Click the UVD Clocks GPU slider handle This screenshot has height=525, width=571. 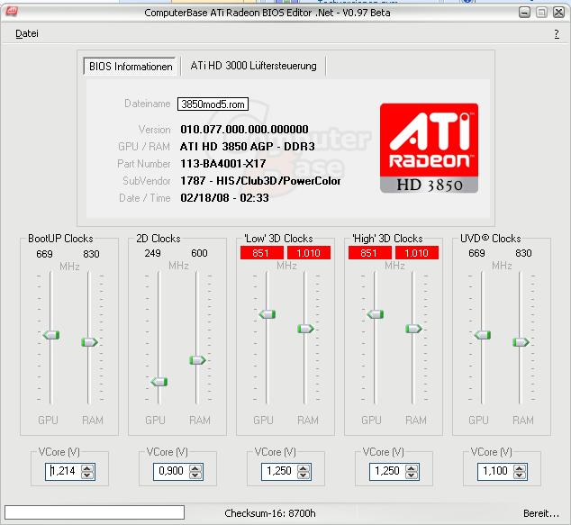point(483,335)
